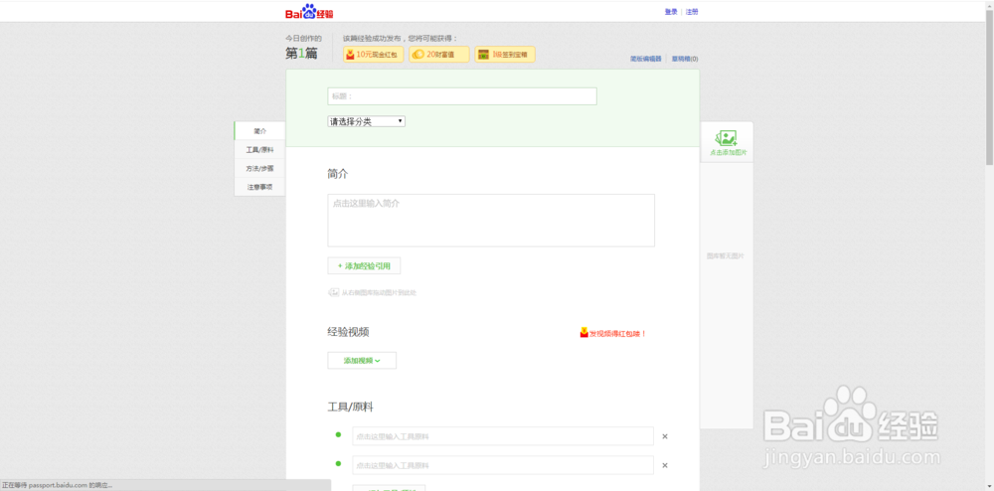Focus the 标题 title input field
The width and height of the screenshot is (994, 491).
click(462, 96)
